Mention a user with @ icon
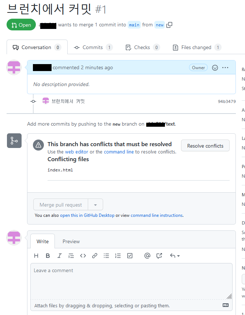 tap(147, 256)
